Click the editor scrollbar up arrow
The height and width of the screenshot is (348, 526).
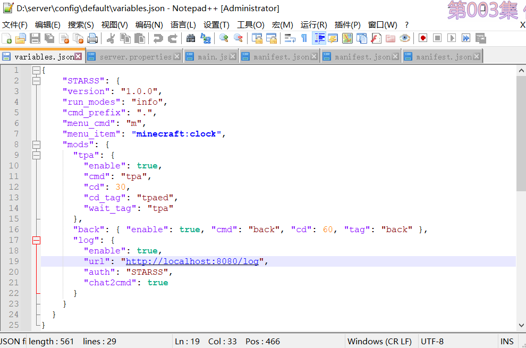(521, 71)
